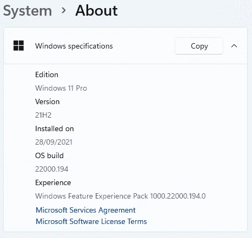Click the breadcrumb chevron after System
252x238 pixels.
point(63,10)
